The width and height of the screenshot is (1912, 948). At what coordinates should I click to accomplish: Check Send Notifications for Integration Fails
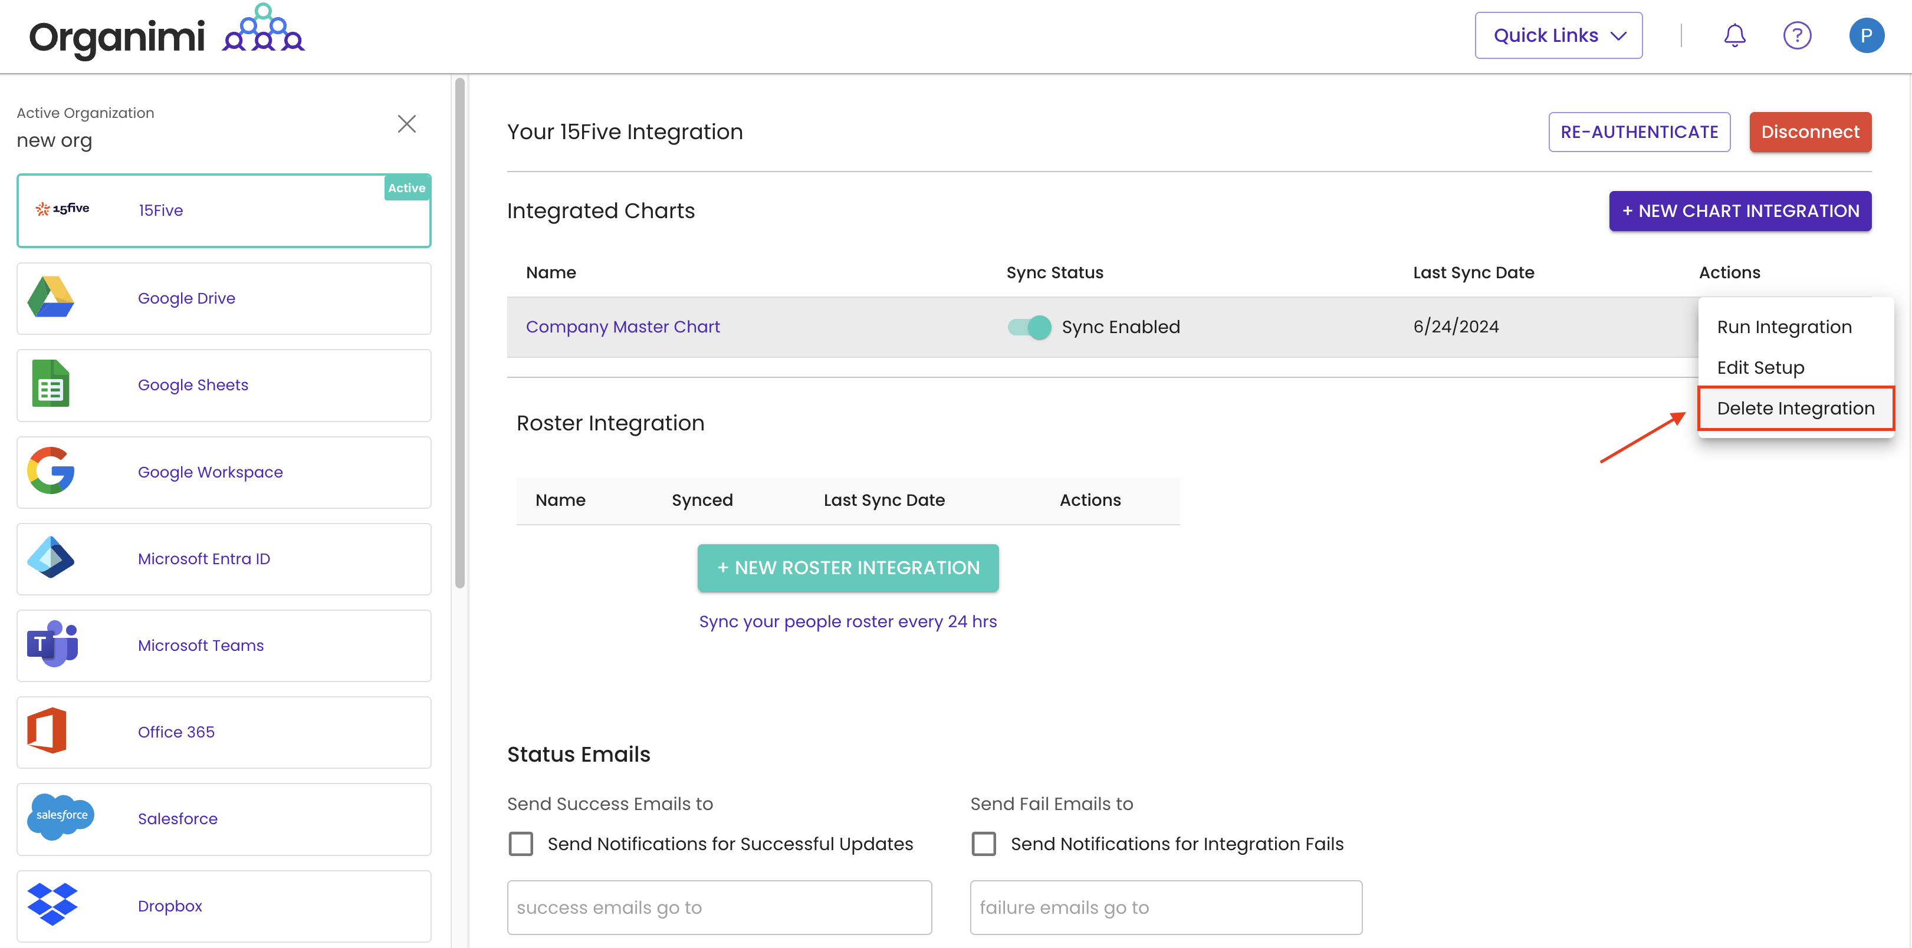tap(984, 844)
